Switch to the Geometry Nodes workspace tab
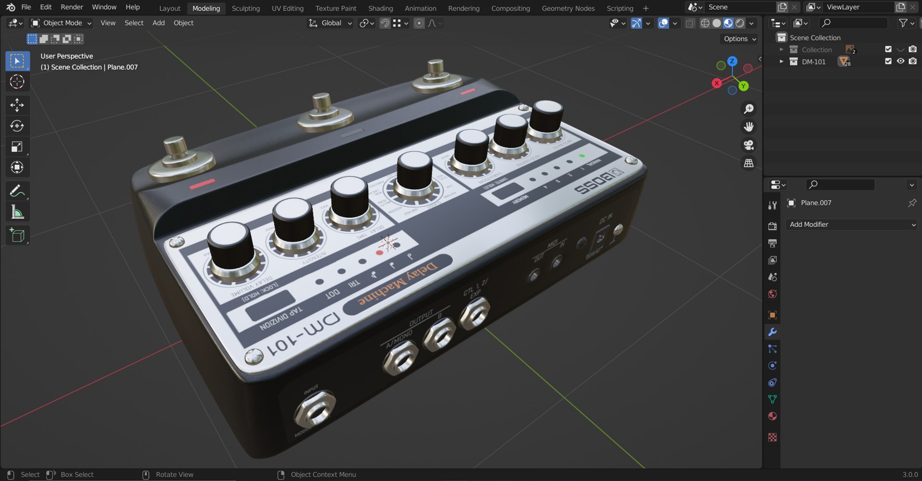Image resolution: width=922 pixels, height=481 pixels. pyautogui.click(x=568, y=8)
